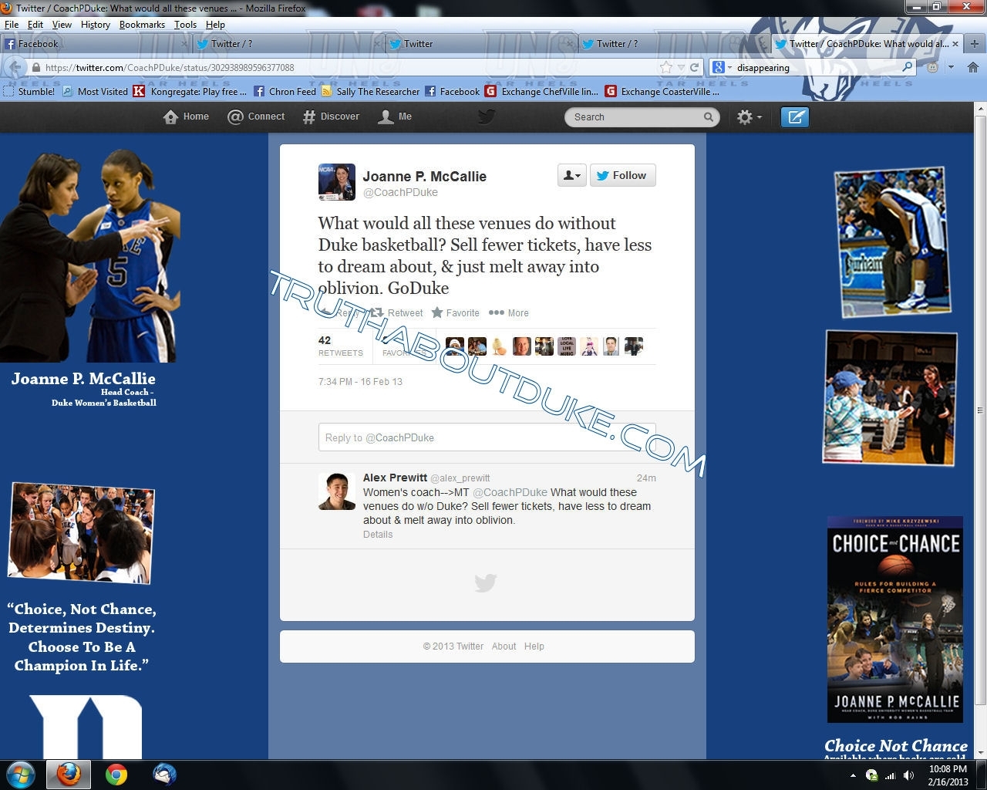This screenshot has width=987, height=790.
Task: Launch Chrome from the taskbar
Action: 116,774
